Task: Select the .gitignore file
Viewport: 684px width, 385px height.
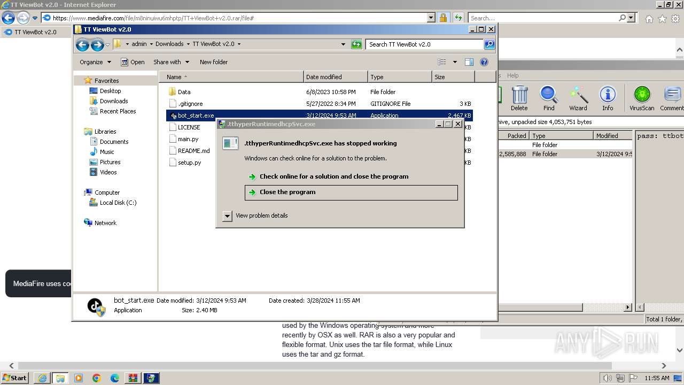Action: [x=190, y=104]
